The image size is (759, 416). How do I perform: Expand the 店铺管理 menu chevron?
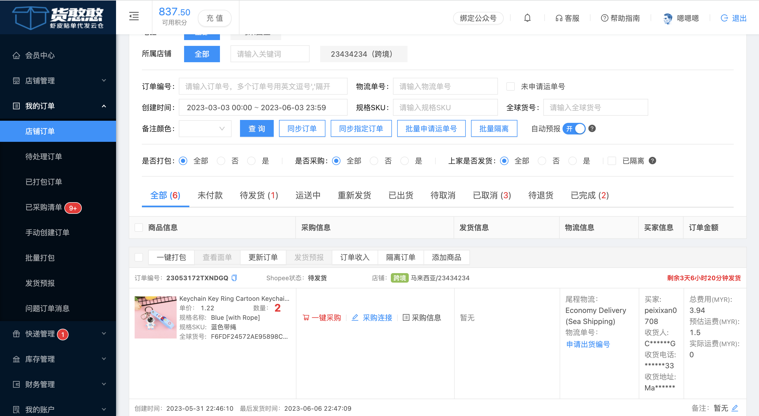coord(104,80)
